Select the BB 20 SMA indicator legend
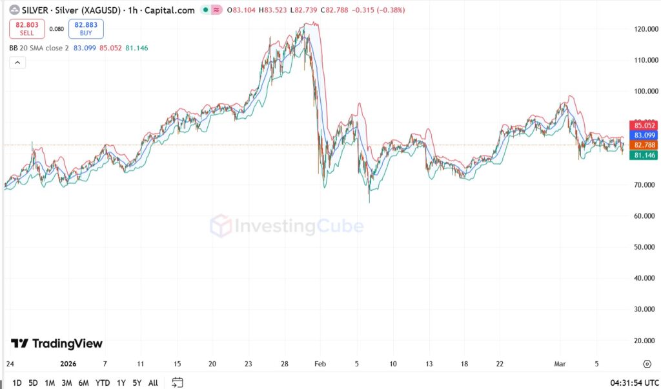661x389 pixels. [x=39, y=48]
